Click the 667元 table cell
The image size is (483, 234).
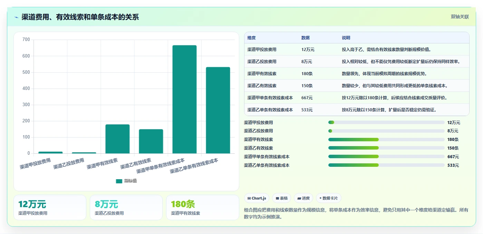click(307, 98)
